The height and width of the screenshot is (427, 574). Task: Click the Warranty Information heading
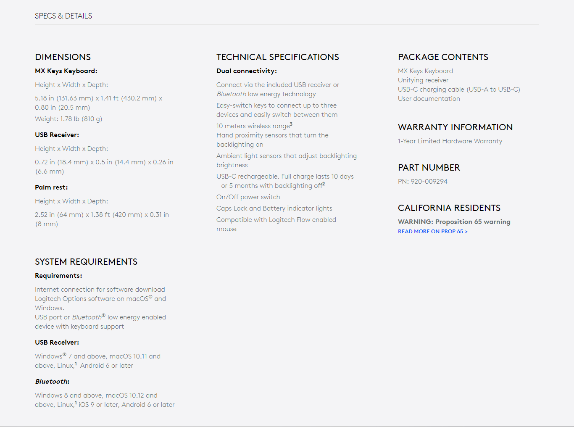[x=455, y=127]
